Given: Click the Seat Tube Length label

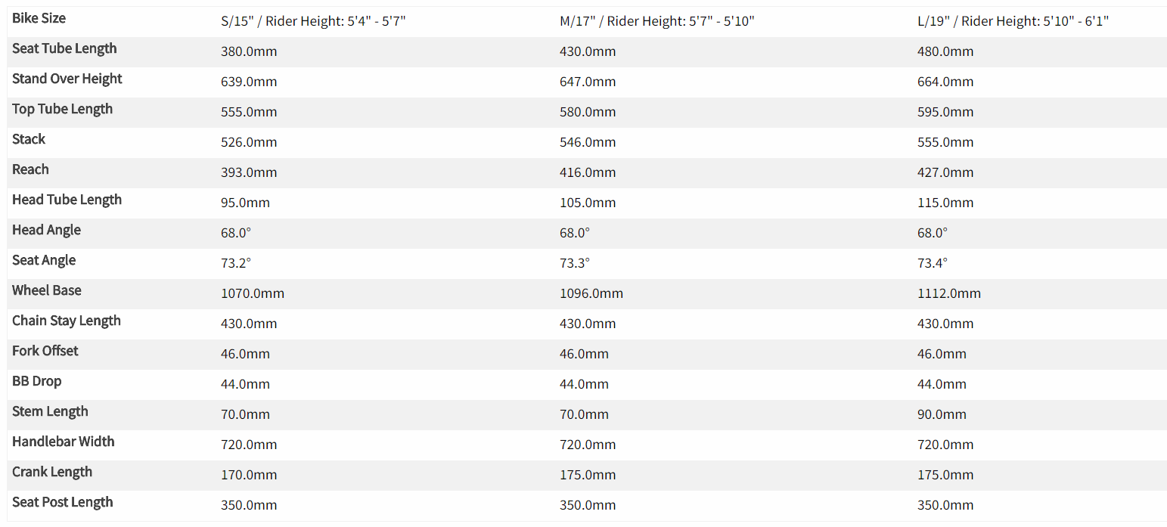Looking at the screenshot, I should [x=64, y=48].
